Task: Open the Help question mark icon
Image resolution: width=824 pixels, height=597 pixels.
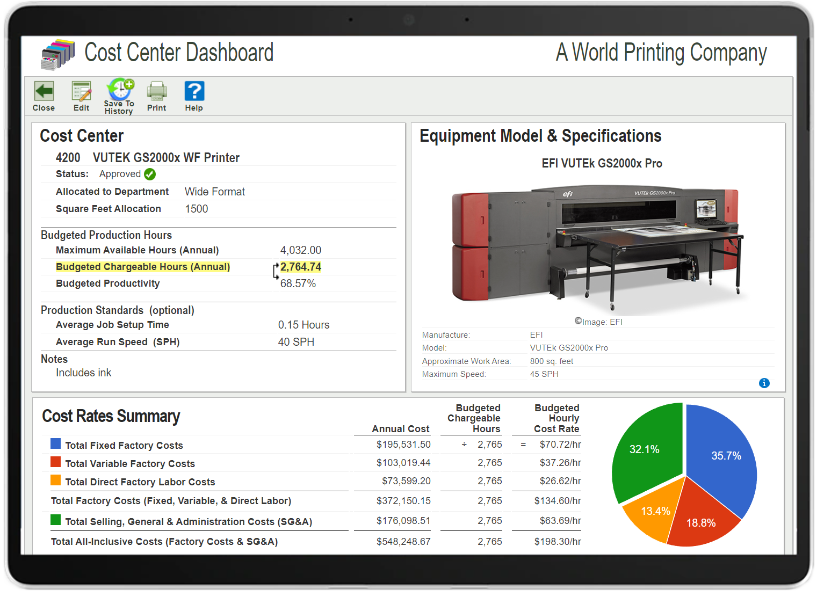Action: pyautogui.click(x=194, y=91)
